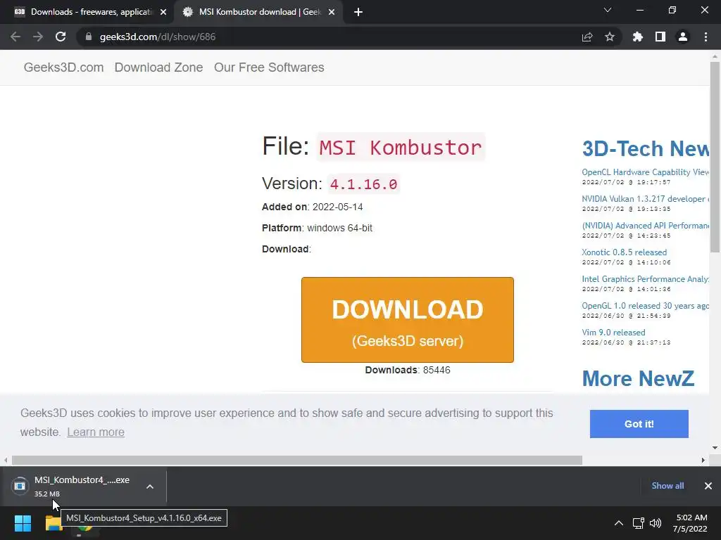721x540 pixels.
Task: Open the Geeks3D.com nav link
Action: click(63, 67)
